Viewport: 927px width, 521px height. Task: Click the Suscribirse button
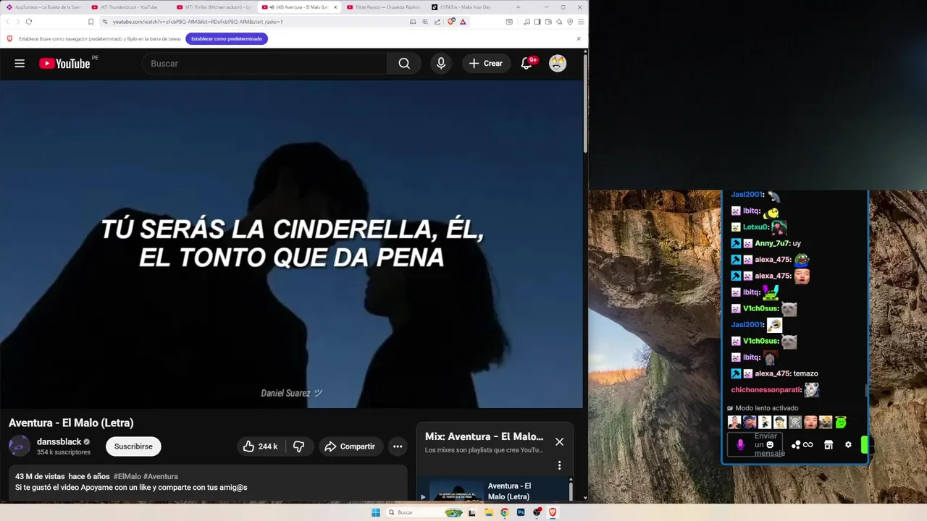pyautogui.click(x=133, y=446)
